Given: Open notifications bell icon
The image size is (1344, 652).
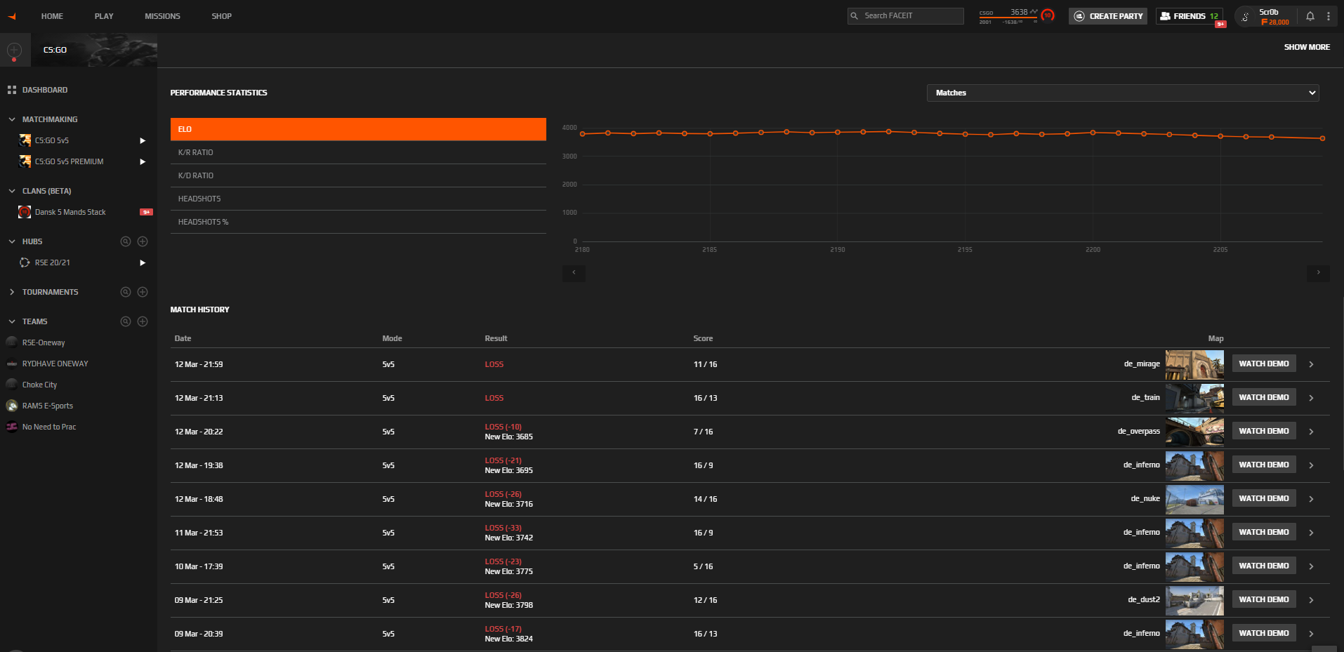Looking at the screenshot, I should pos(1310,16).
